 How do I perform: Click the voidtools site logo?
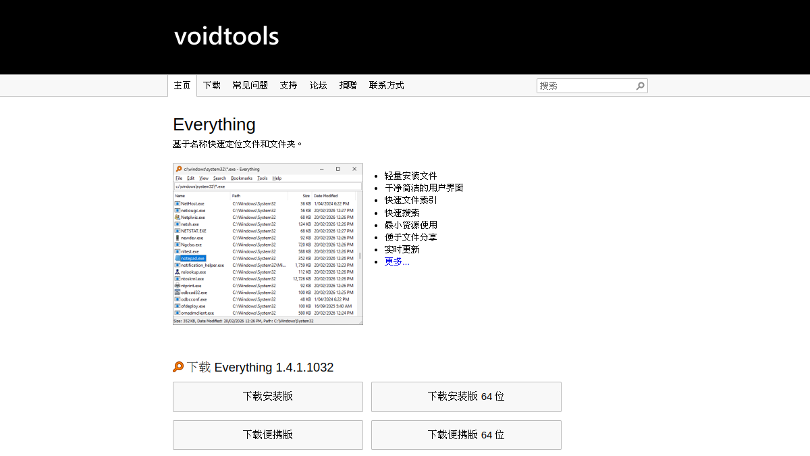[226, 36]
